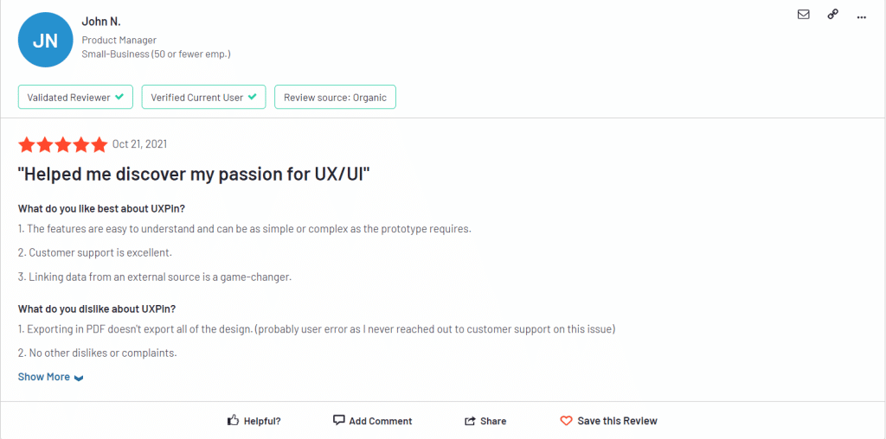886x439 pixels.
Task: Click the first rating star
Action: (x=26, y=144)
